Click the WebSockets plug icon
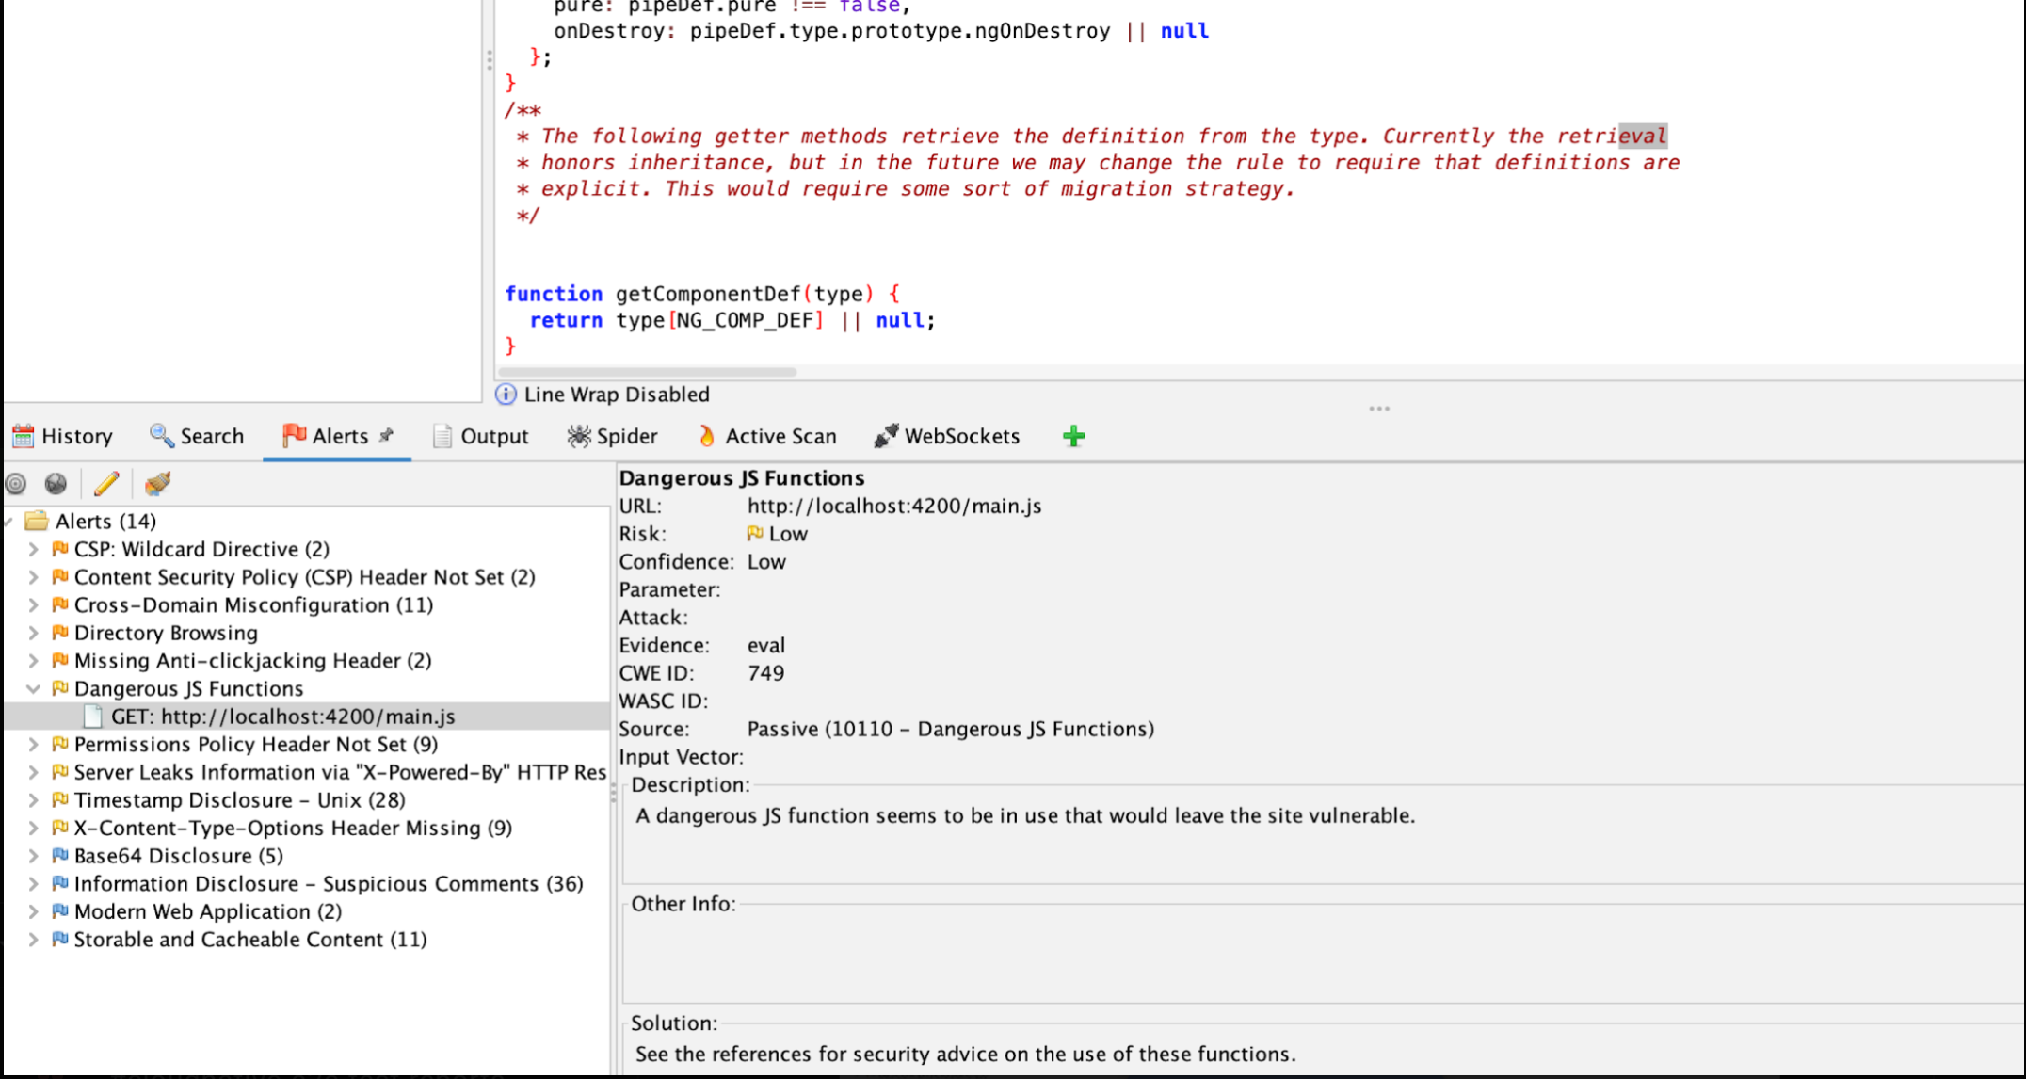Screen dimensions: 2026x1079 tap(883, 435)
